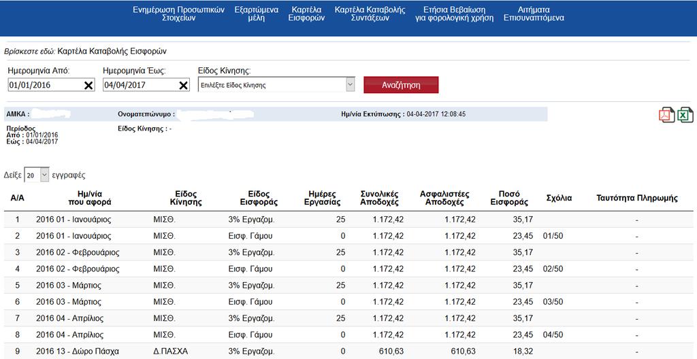
Task: Click comment '01/50' in row 2
Action: pyautogui.click(x=553, y=236)
